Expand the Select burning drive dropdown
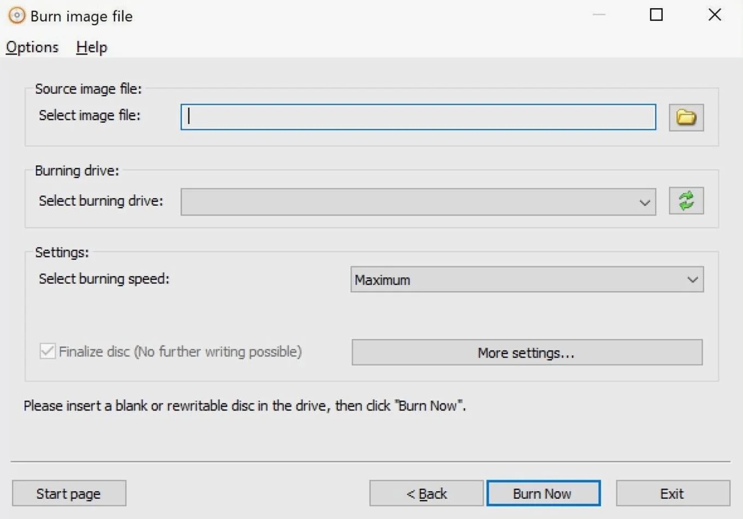Image resolution: width=743 pixels, height=519 pixels. pos(418,202)
